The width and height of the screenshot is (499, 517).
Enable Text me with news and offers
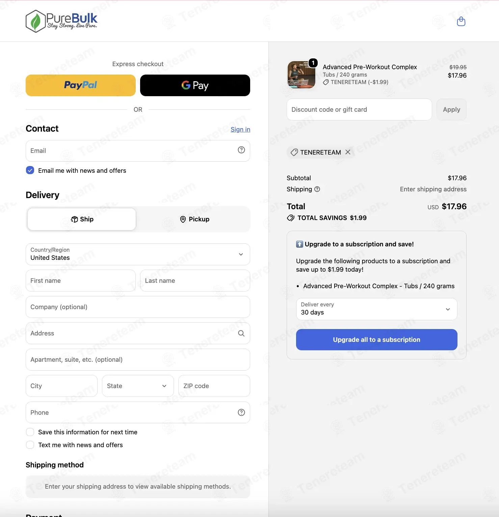30,445
